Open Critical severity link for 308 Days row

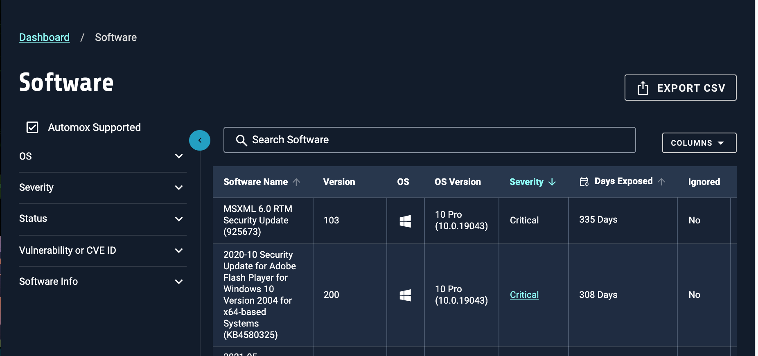click(x=524, y=295)
